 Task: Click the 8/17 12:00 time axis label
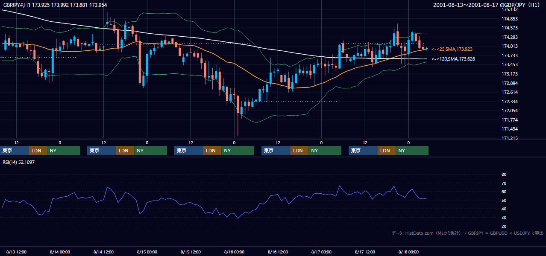coord(365,252)
